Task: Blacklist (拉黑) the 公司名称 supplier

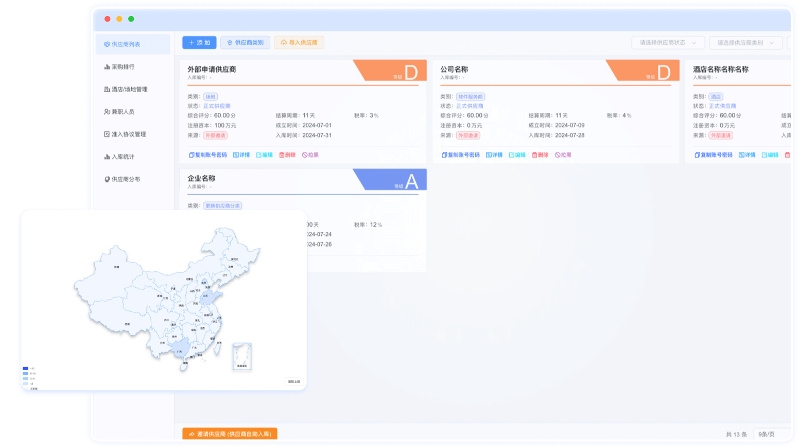Action: (x=563, y=155)
